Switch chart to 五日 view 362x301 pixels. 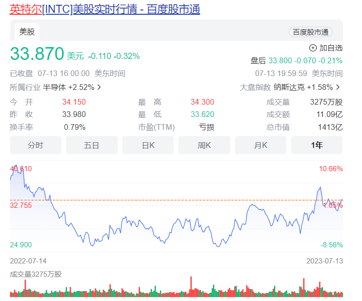click(92, 145)
